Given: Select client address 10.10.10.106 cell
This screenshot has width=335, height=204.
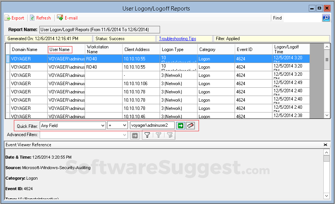Looking at the screenshot, I should (x=141, y=84).
